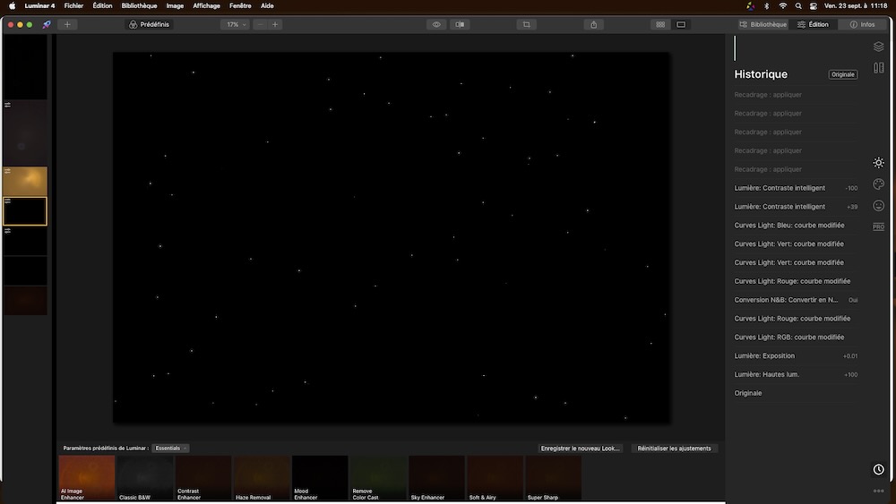This screenshot has width=896, height=504.
Task: Open the Luminar 4 app menu
Action: click(39, 5)
